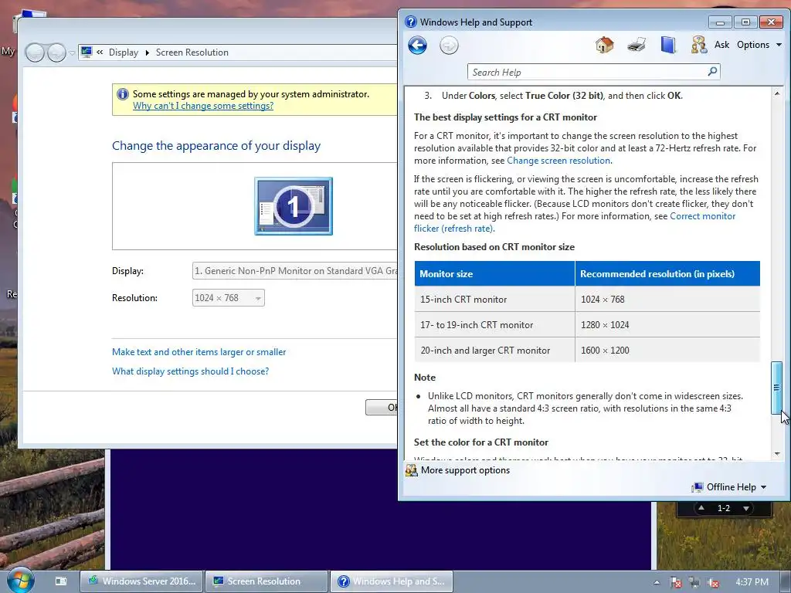
Task: Click the Help and Support title icon
Action: point(411,22)
